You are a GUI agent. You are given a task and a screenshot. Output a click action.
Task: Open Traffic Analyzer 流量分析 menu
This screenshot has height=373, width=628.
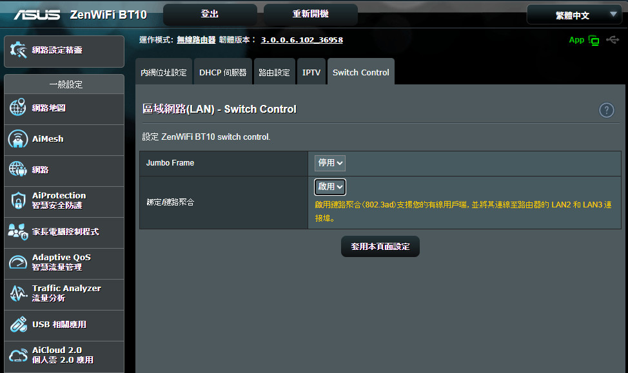click(x=64, y=294)
